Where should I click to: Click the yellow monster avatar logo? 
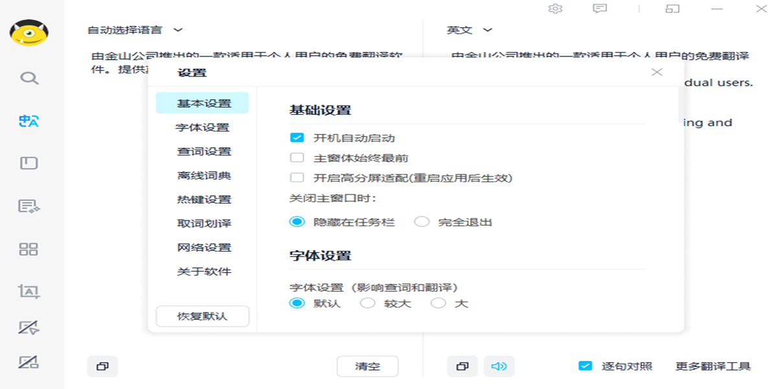[x=29, y=32]
